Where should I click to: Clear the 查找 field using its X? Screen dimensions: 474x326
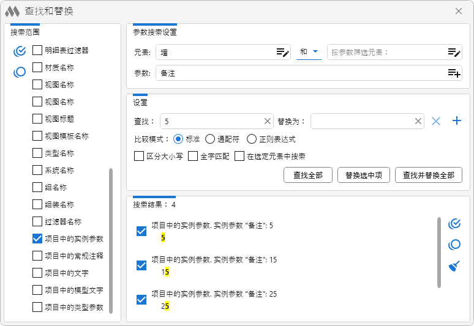tap(268, 121)
